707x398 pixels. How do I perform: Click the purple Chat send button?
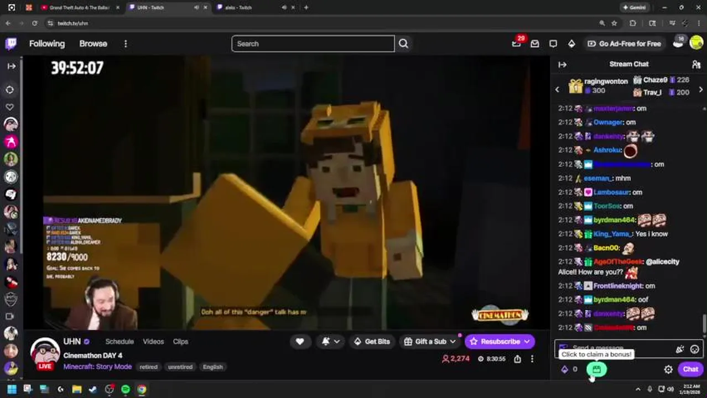pyautogui.click(x=690, y=369)
